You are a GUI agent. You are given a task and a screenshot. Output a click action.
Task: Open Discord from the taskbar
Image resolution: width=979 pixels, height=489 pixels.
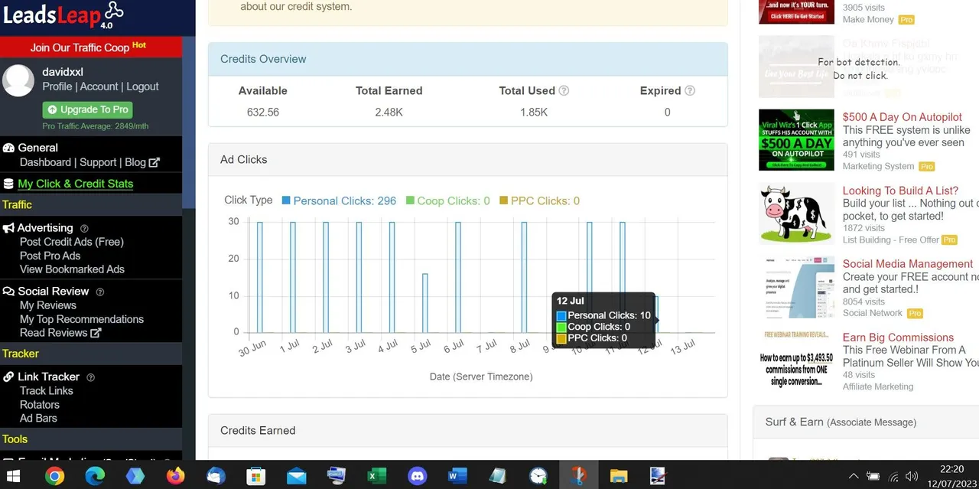tap(417, 476)
